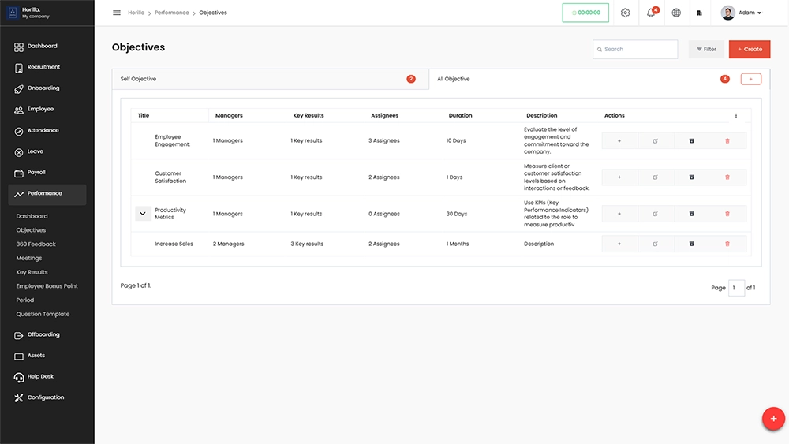Open the language globe icon

pyautogui.click(x=676, y=13)
